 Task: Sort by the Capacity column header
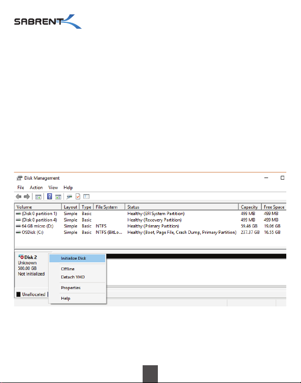250,207
